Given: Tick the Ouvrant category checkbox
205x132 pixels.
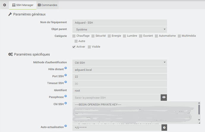Looking at the screenshot, I should [x=141, y=36].
